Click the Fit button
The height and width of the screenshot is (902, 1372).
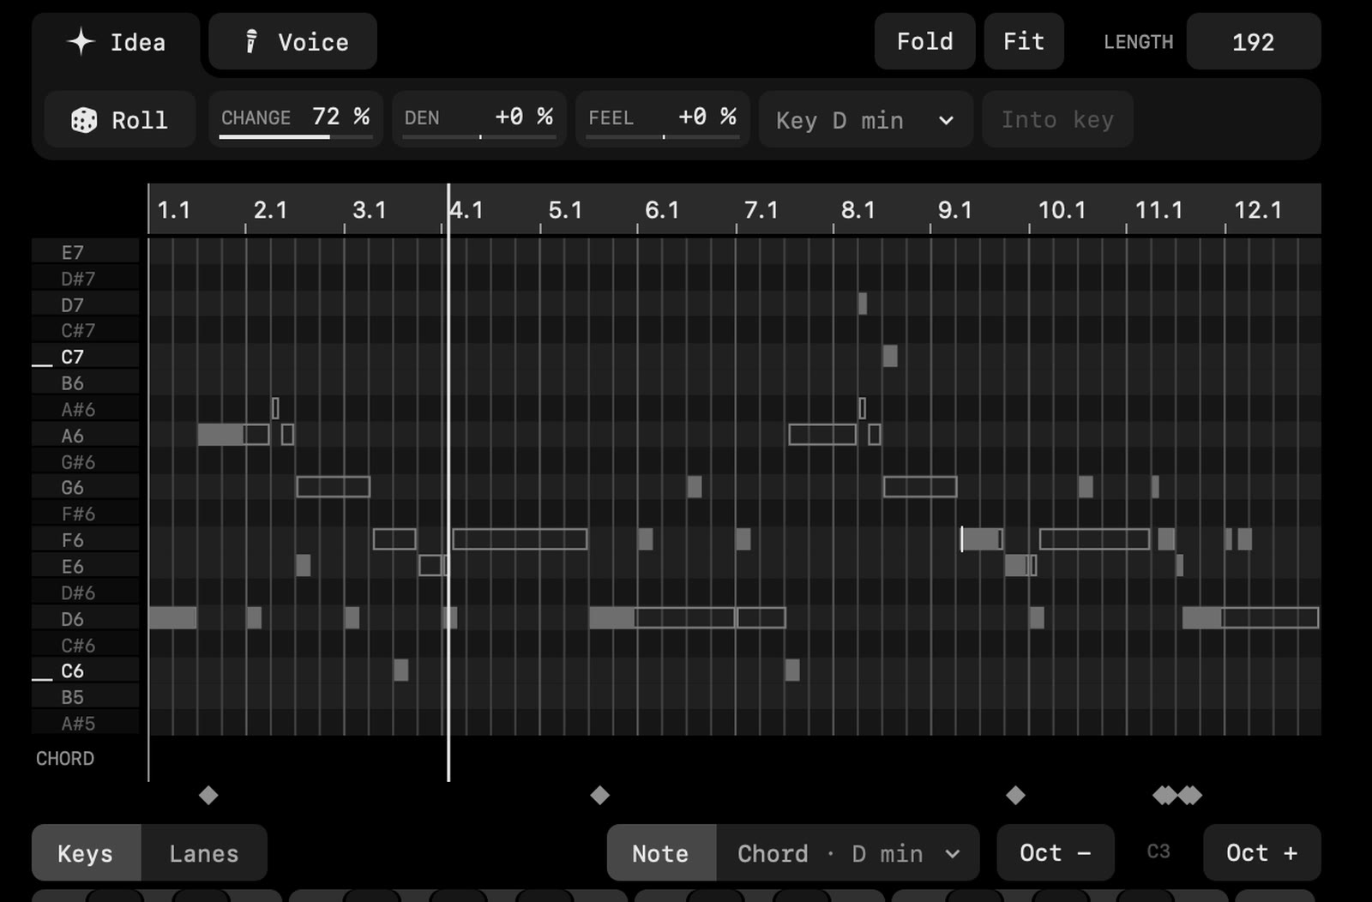point(1024,41)
